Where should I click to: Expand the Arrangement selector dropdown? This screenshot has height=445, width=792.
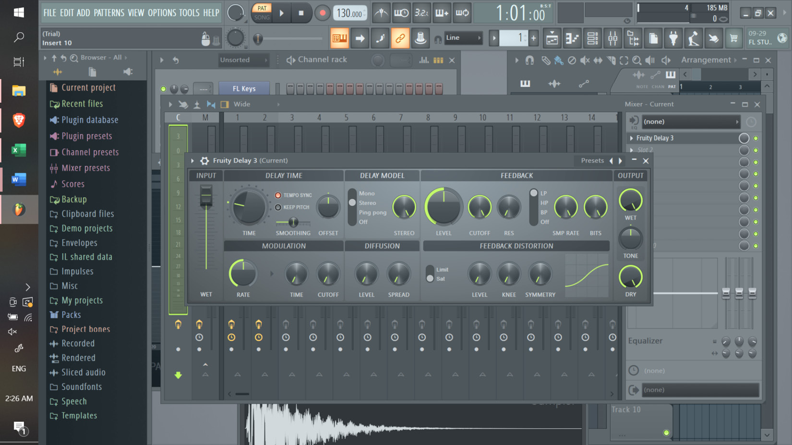(x=708, y=60)
